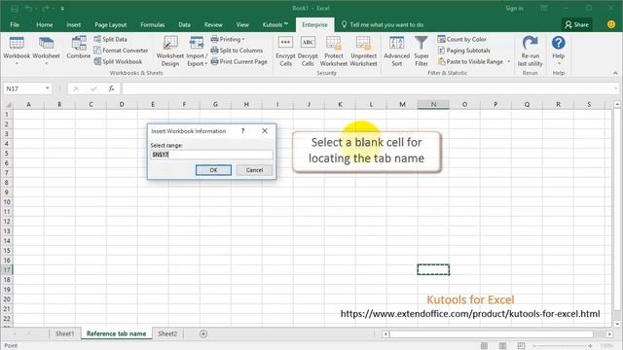
Task: Click the zoom slider
Action: (563, 346)
